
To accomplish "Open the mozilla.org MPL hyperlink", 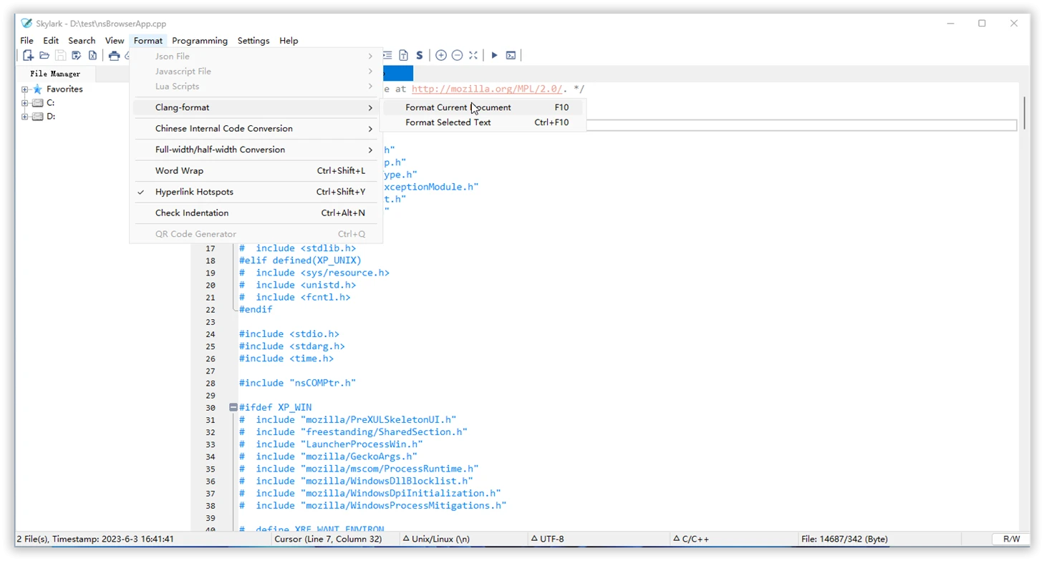I will (x=487, y=89).
